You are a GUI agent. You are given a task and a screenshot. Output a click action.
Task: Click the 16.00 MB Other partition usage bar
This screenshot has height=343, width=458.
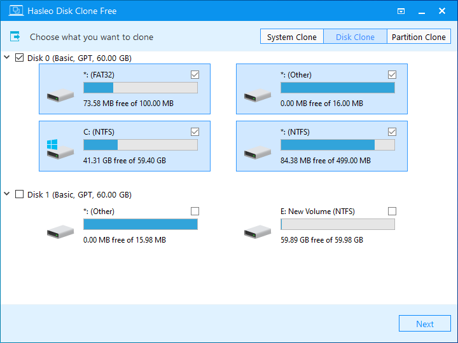(x=338, y=88)
